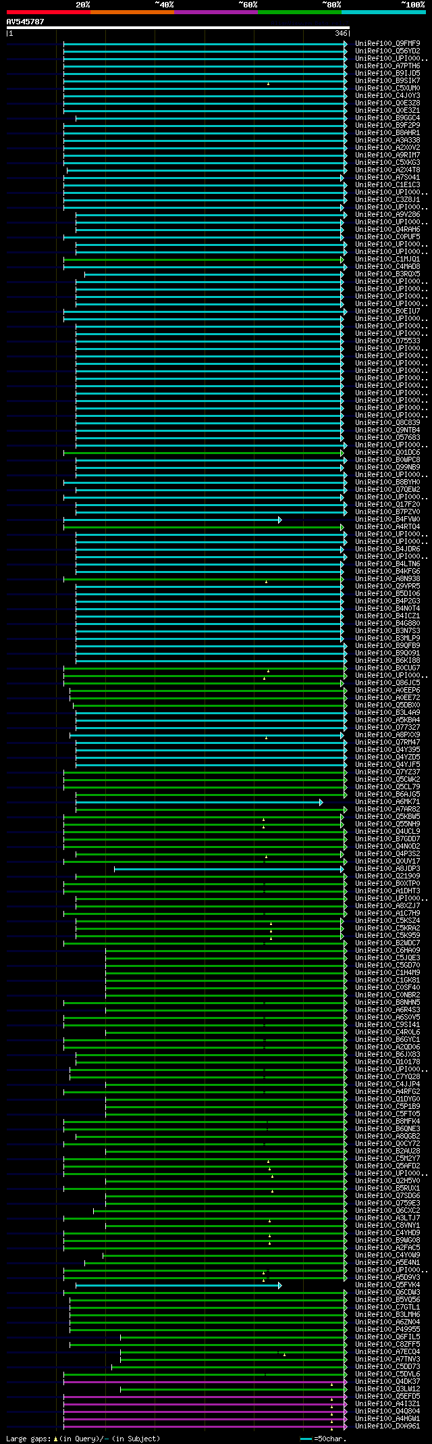Image resolution: width=432 pixels, height=1444 pixels.
Task: Click the red 20% identity legend segment
Action: [x=48, y=11]
